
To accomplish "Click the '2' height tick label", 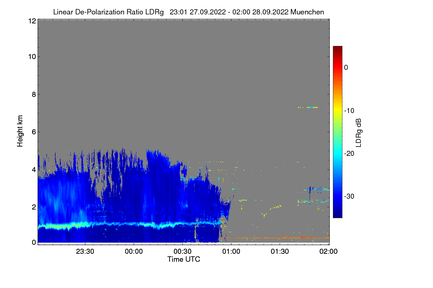I will (x=34, y=207).
